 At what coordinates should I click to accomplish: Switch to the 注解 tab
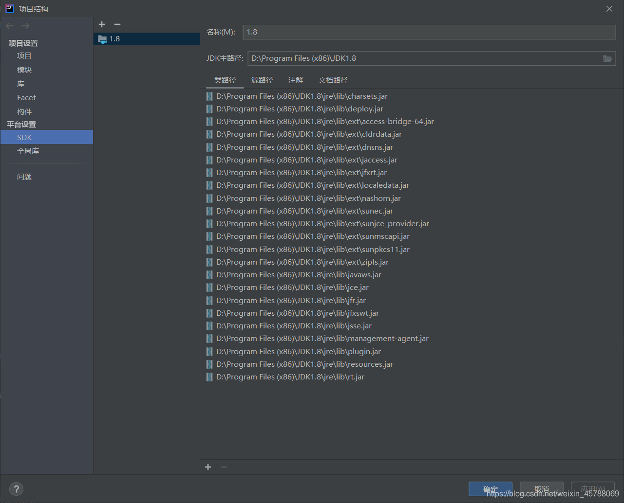[x=296, y=80]
